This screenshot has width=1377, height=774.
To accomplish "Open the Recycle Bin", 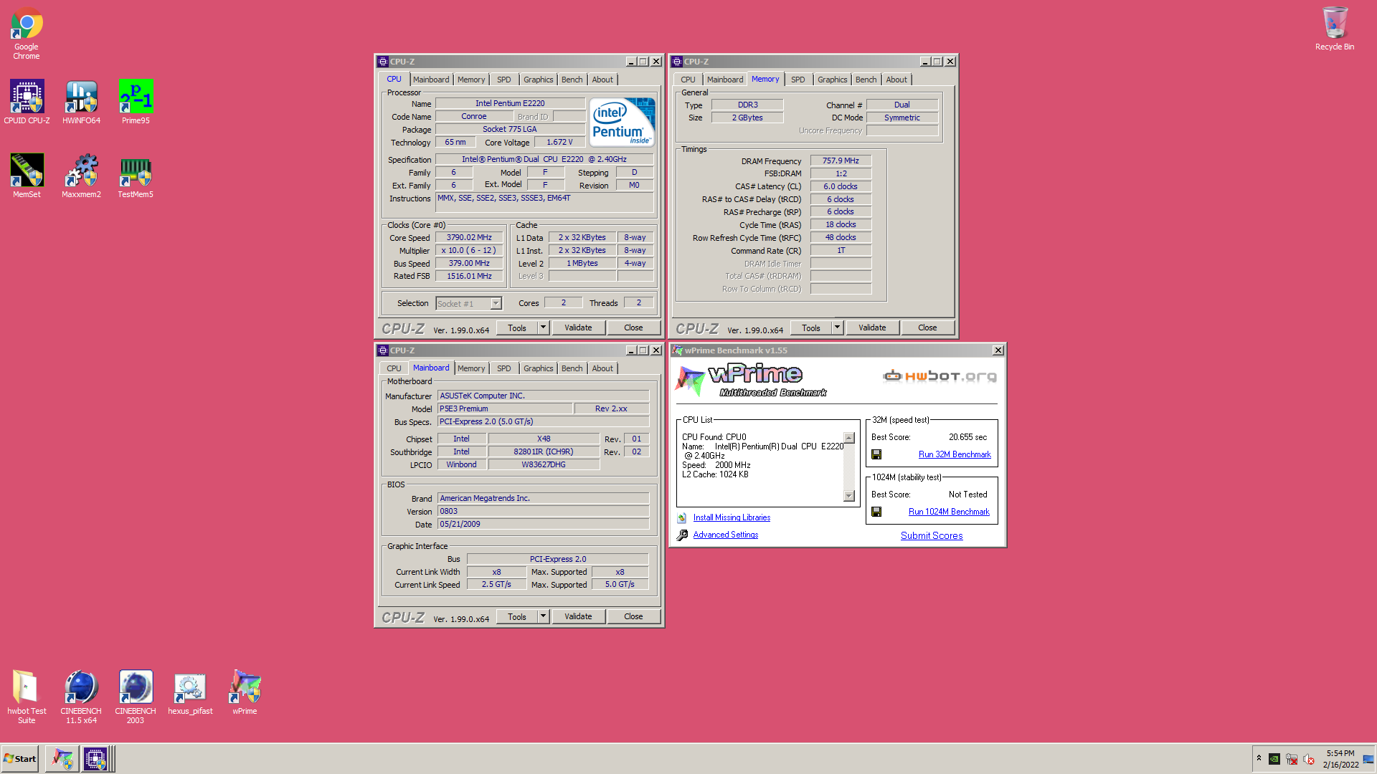I will pyautogui.click(x=1335, y=29).
